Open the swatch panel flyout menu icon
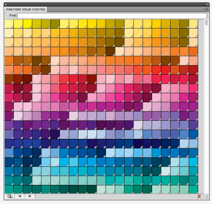This screenshot has height=204, width=212. click(x=206, y=9)
